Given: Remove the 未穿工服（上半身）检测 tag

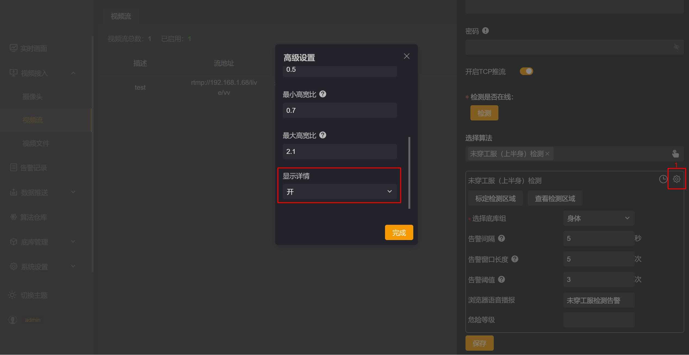Looking at the screenshot, I should 547,154.
